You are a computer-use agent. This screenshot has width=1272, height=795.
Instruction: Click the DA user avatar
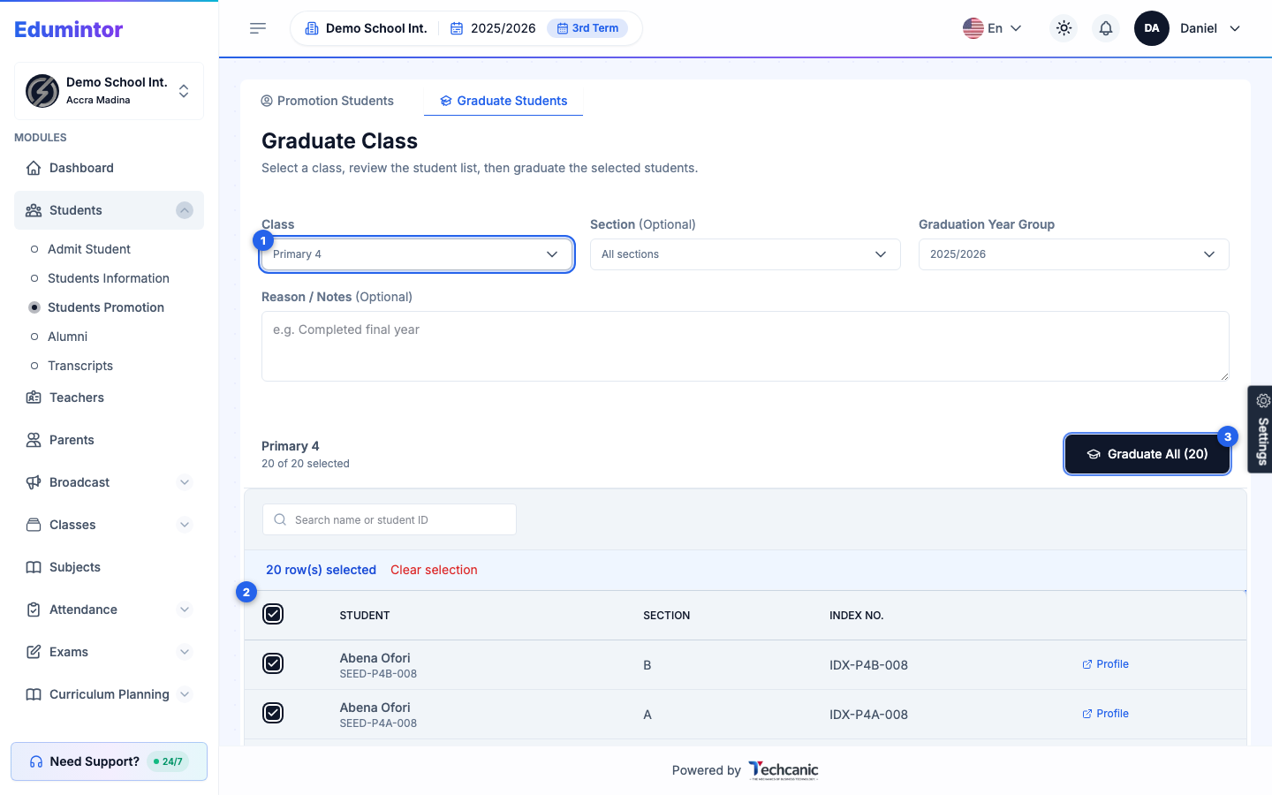(1152, 28)
